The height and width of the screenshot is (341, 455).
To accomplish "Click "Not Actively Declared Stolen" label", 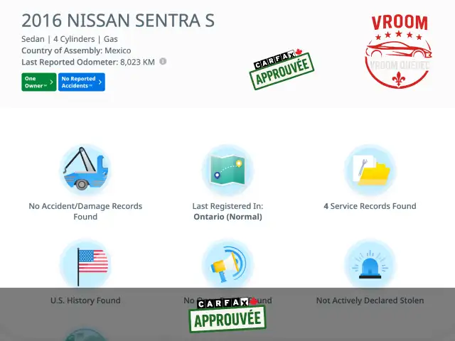I will point(370,301).
